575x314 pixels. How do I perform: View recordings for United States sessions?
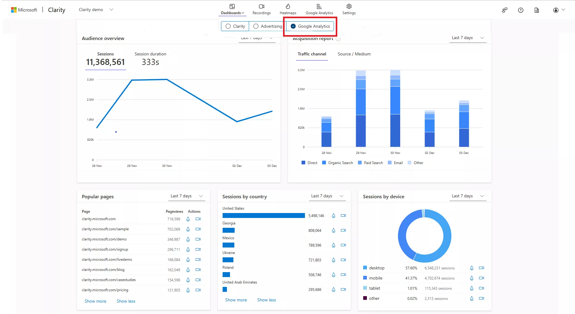point(343,215)
